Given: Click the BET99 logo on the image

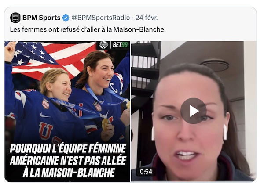Looking at the screenshot, I should (x=121, y=45).
